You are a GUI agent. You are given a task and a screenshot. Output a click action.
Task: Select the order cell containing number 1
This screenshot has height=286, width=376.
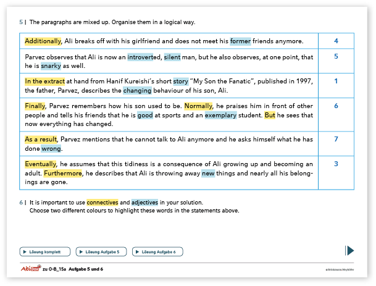click(x=336, y=80)
